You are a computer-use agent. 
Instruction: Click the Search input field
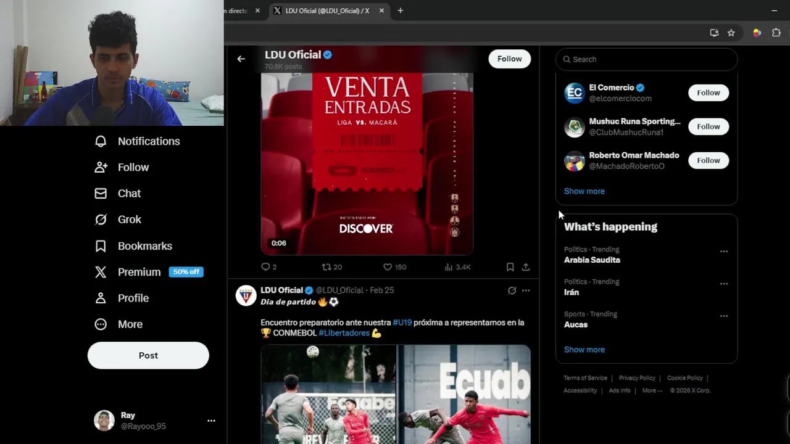pyautogui.click(x=647, y=59)
